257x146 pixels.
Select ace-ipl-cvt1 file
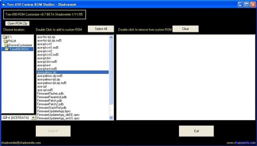pyautogui.click(x=45, y=44)
